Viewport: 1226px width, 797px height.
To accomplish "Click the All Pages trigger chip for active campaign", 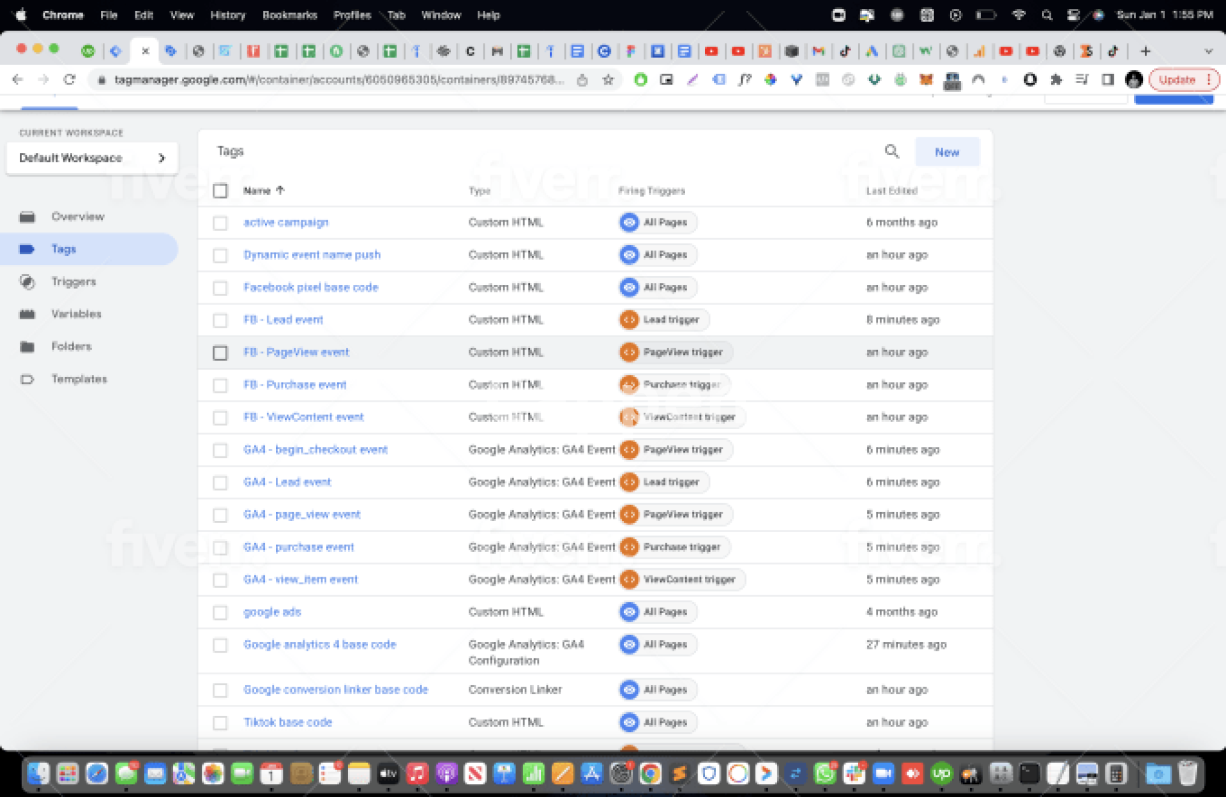I will pyautogui.click(x=658, y=222).
